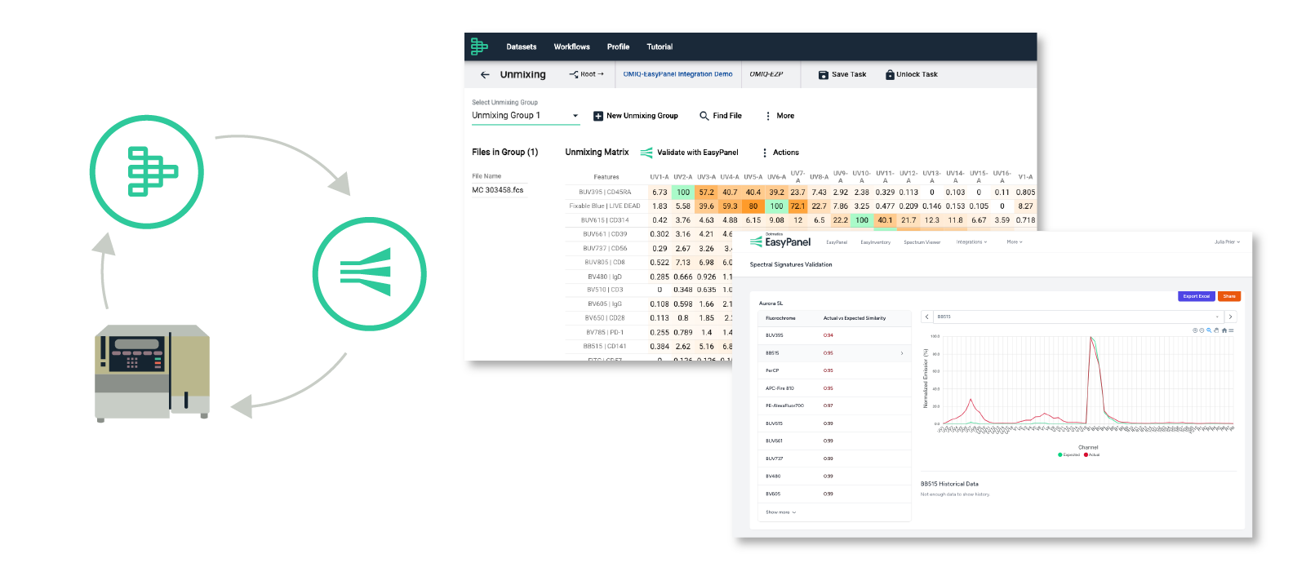
Task: Expand the Show more fluorochromes list
Action: click(780, 512)
